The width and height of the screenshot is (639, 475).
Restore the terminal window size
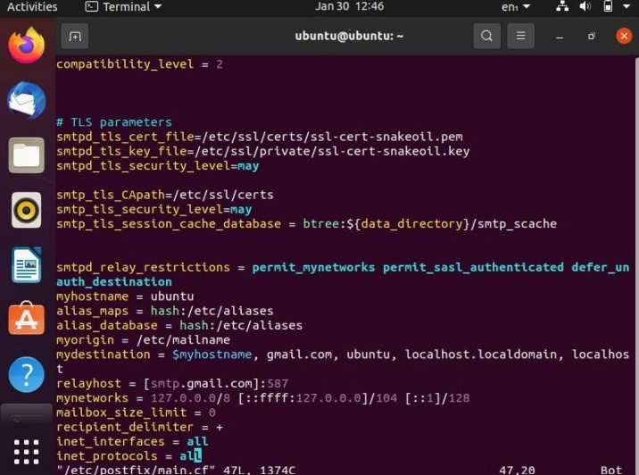[x=592, y=37]
